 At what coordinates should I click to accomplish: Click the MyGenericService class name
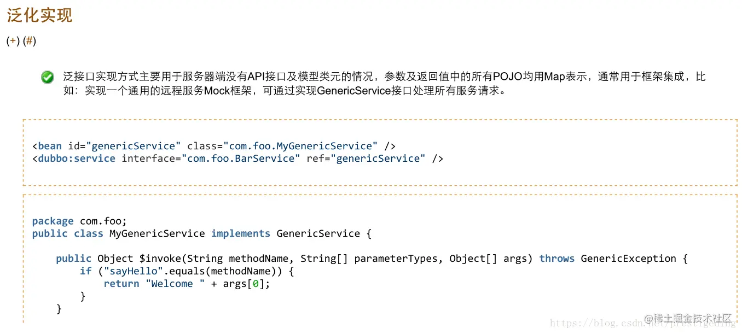[157, 233]
